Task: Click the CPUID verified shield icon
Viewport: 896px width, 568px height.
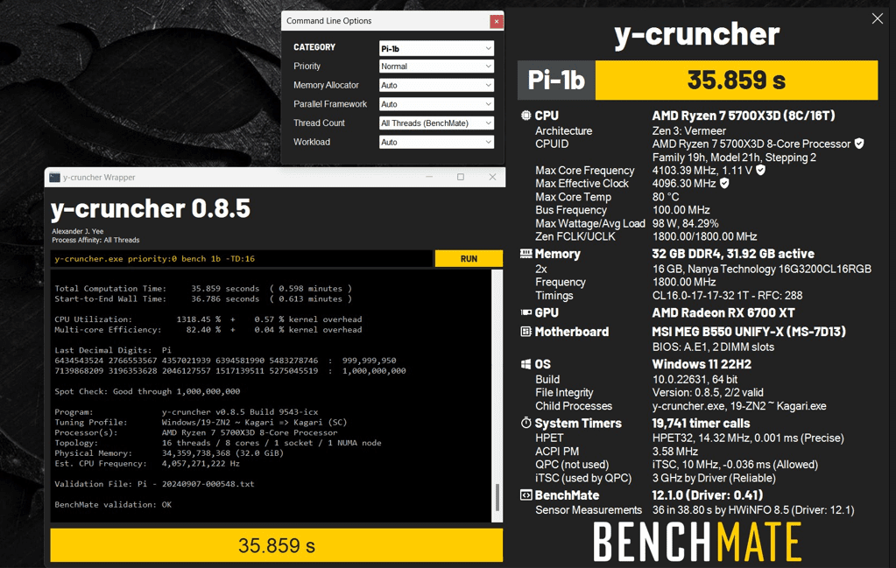Action: [859, 144]
